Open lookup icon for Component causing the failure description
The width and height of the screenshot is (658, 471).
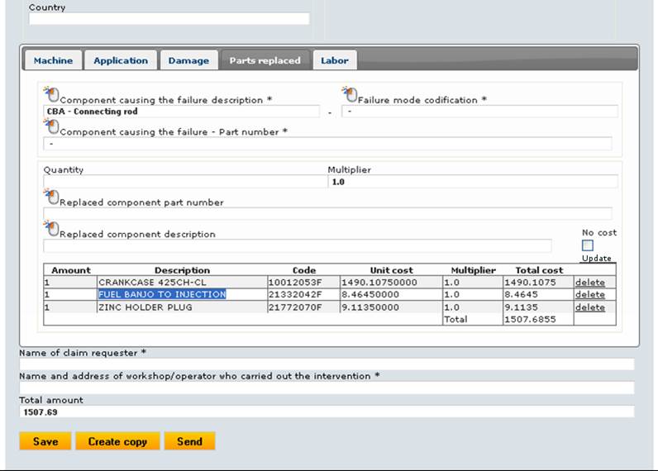click(51, 94)
